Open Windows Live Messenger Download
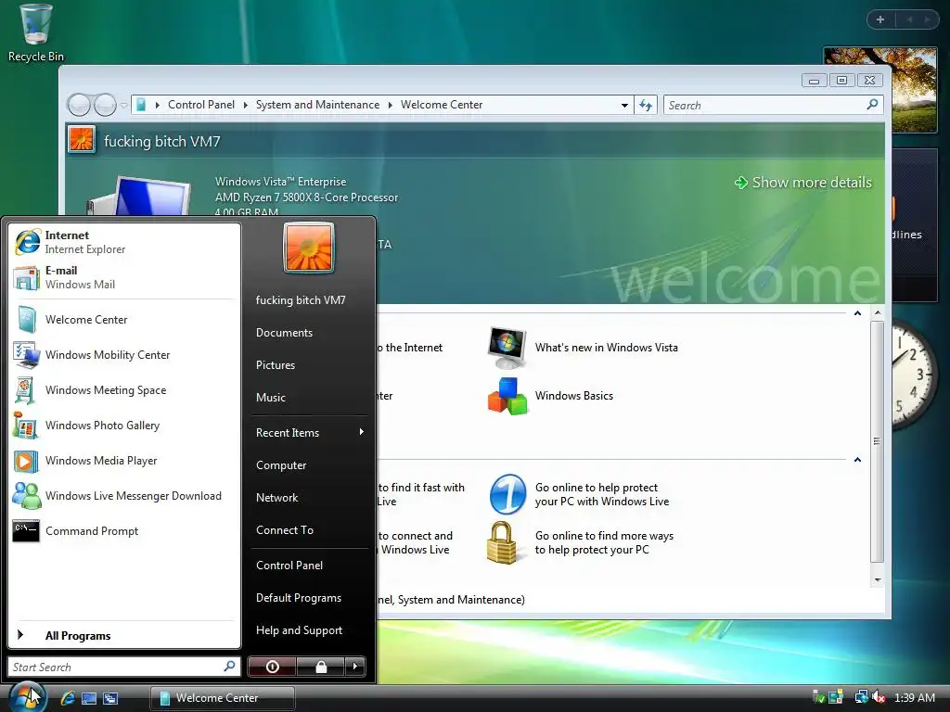 tap(124, 496)
